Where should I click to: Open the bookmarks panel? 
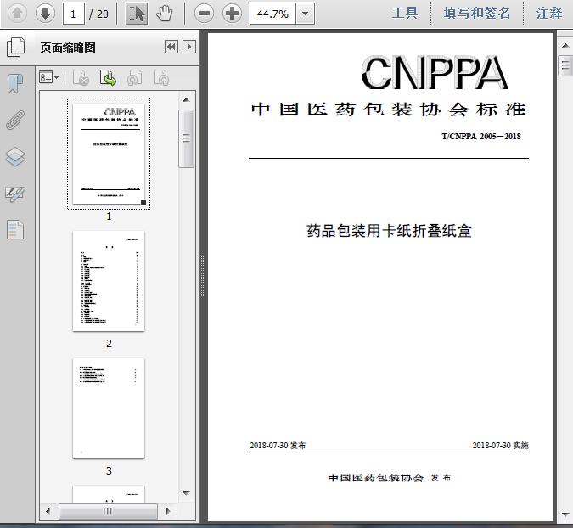point(15,83)
